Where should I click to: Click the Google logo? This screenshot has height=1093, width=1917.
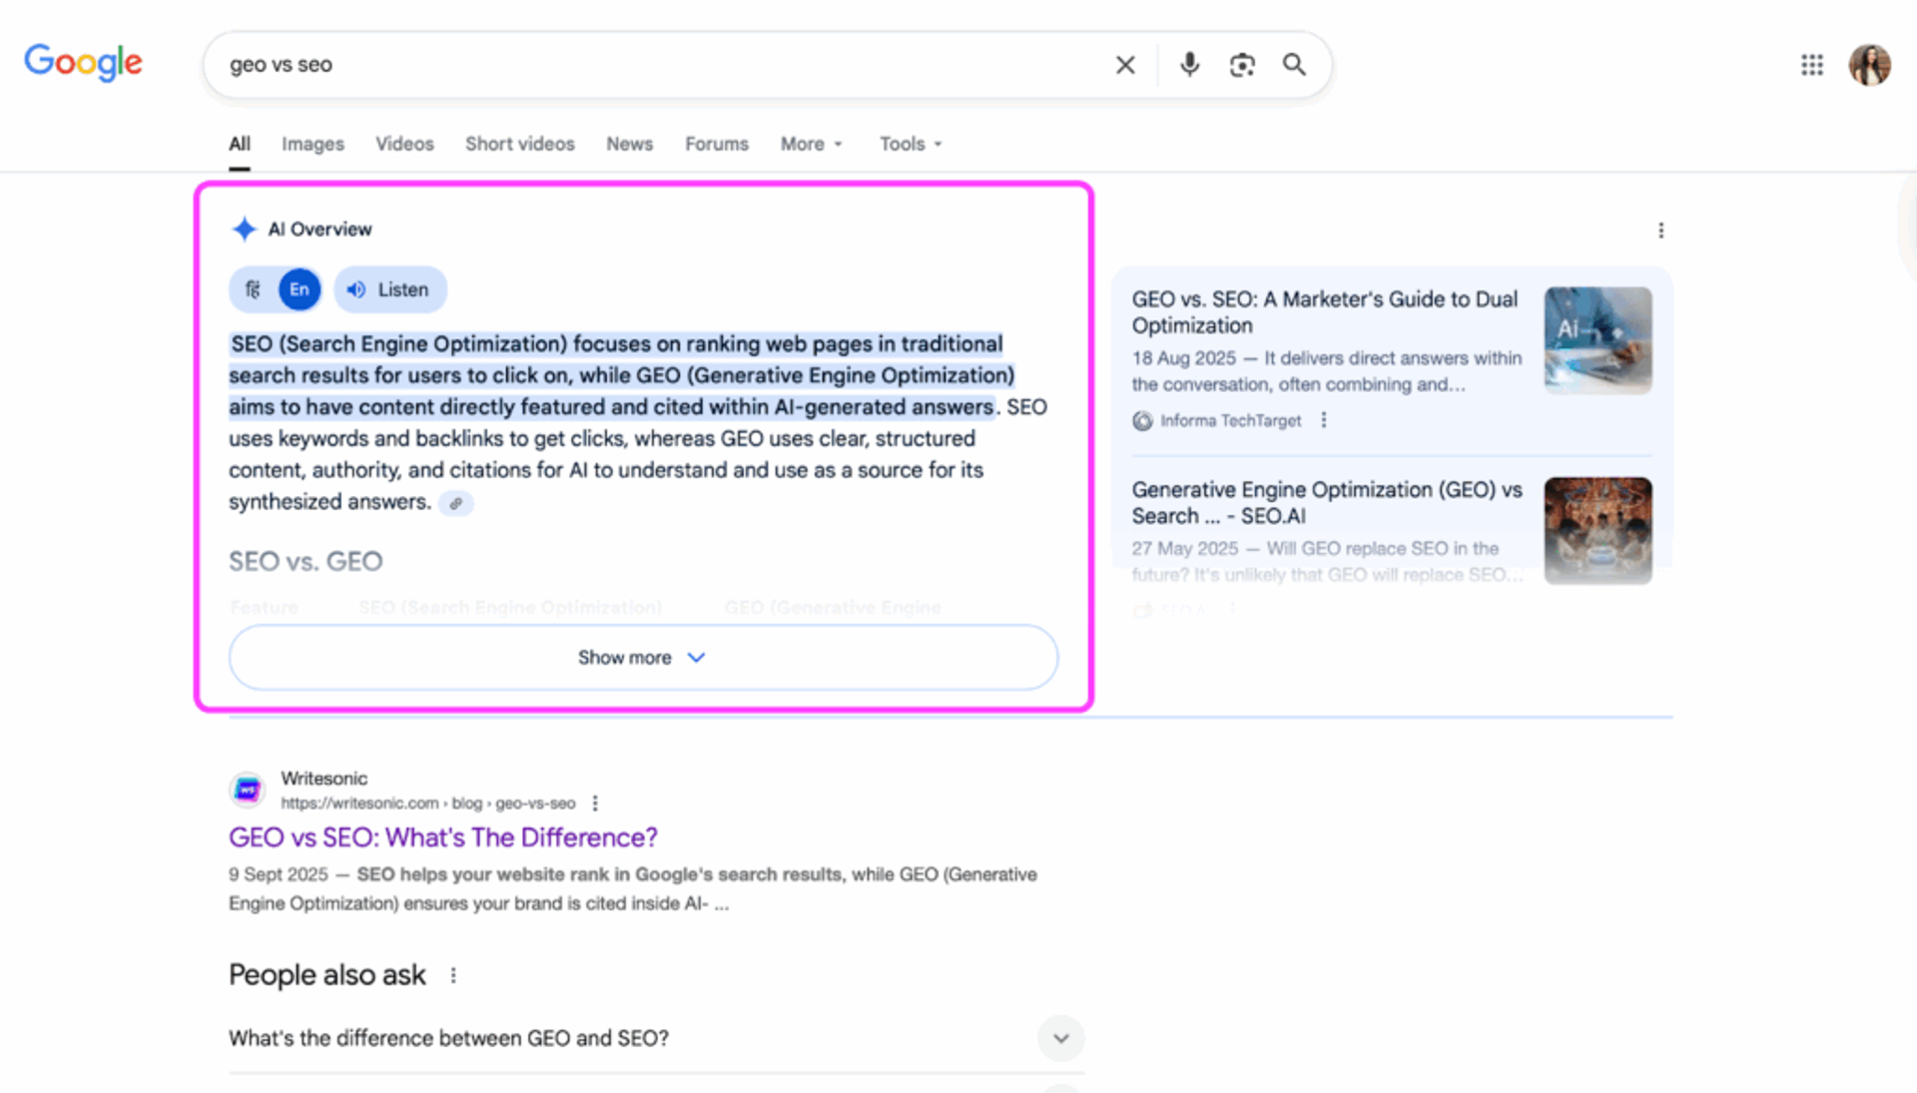click(83, 63)
